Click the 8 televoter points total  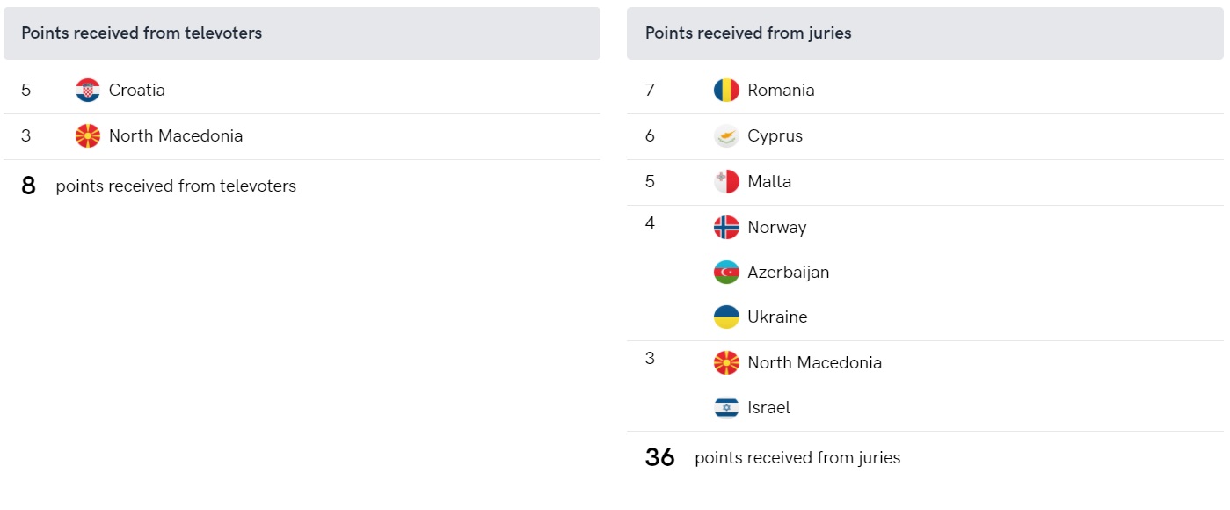pos(28,186)
